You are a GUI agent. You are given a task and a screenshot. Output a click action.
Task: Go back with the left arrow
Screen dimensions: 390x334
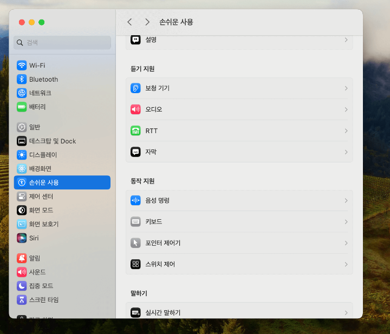click(129, 22)
